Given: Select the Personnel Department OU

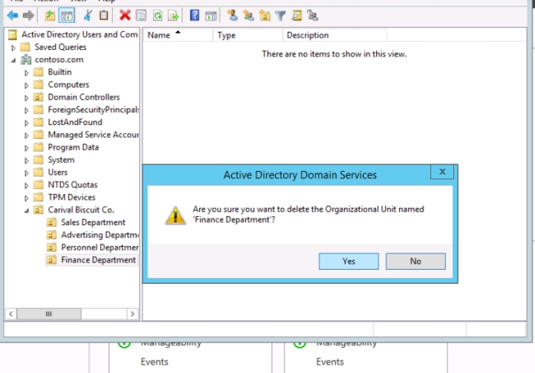Looking at the screenshot, I should click(x=100, y=247).
